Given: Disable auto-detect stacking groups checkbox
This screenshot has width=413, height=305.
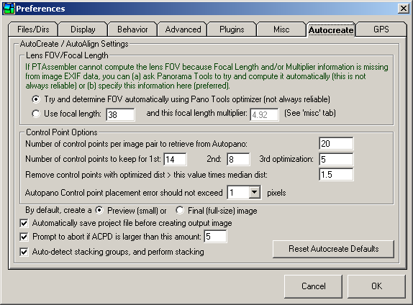Looking at the screenshot, I should pos(24,252).
